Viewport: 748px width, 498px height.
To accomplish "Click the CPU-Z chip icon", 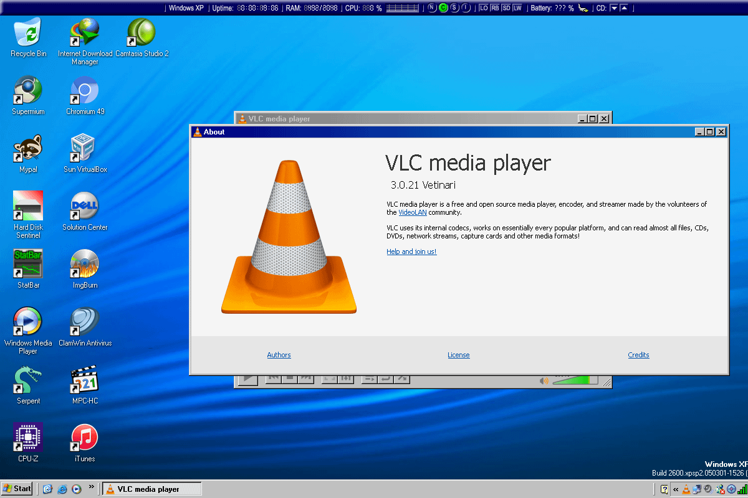I will coord(28,443).
